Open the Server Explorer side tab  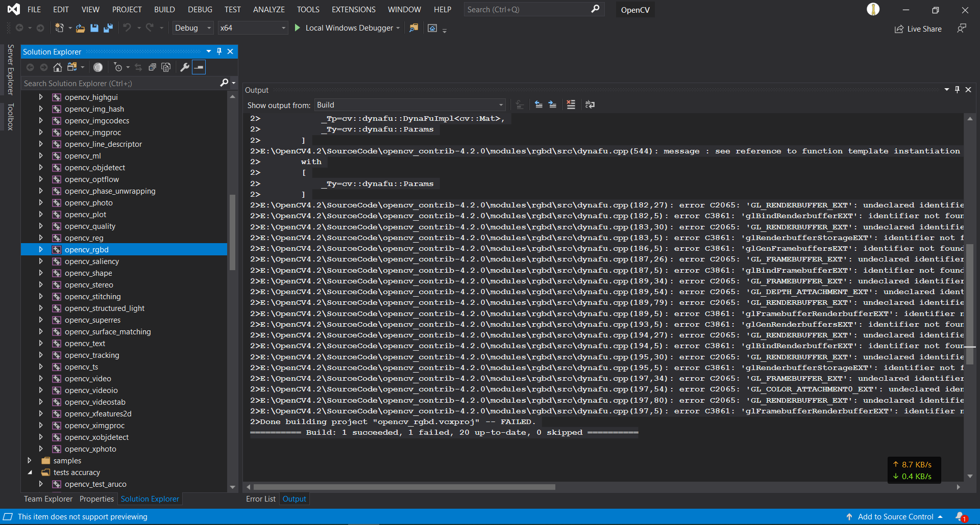10,70
